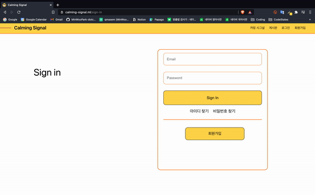Open the 네이버 국어사전 bookmark
315x196 pixels.
point(236,20)
